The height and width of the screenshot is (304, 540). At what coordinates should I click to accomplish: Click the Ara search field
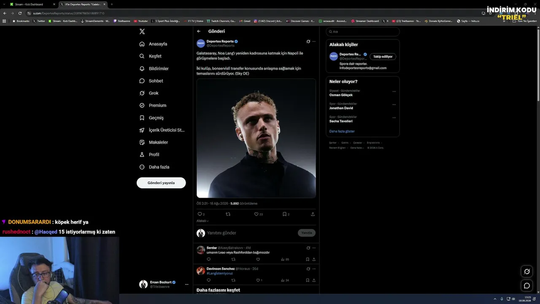[x=362, y=32]
